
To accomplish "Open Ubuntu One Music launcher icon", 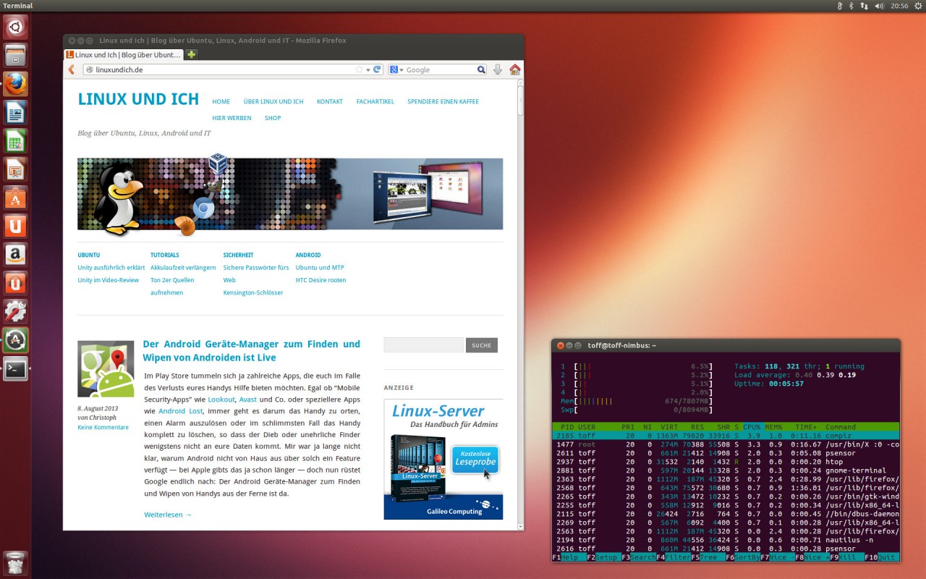I will point(15,283).
